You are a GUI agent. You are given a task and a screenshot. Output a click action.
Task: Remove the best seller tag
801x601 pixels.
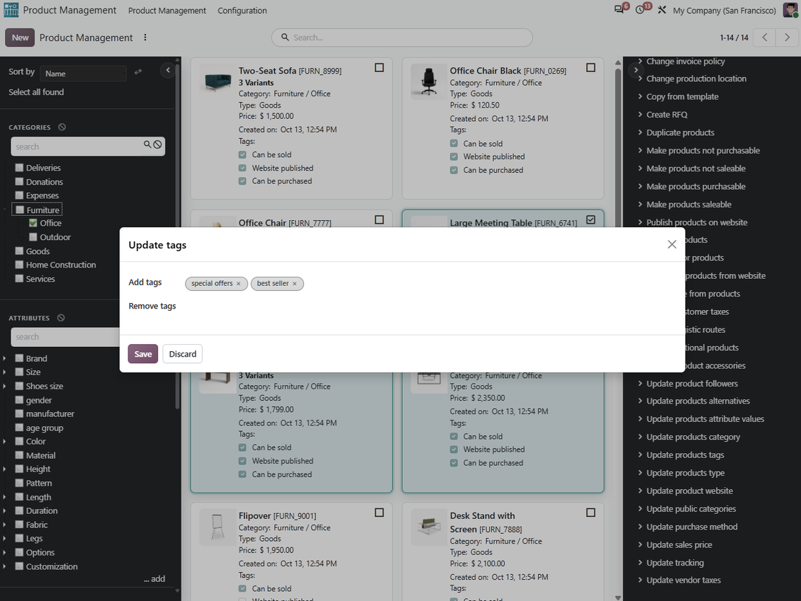pyautogui.click(x=294, y=284)
